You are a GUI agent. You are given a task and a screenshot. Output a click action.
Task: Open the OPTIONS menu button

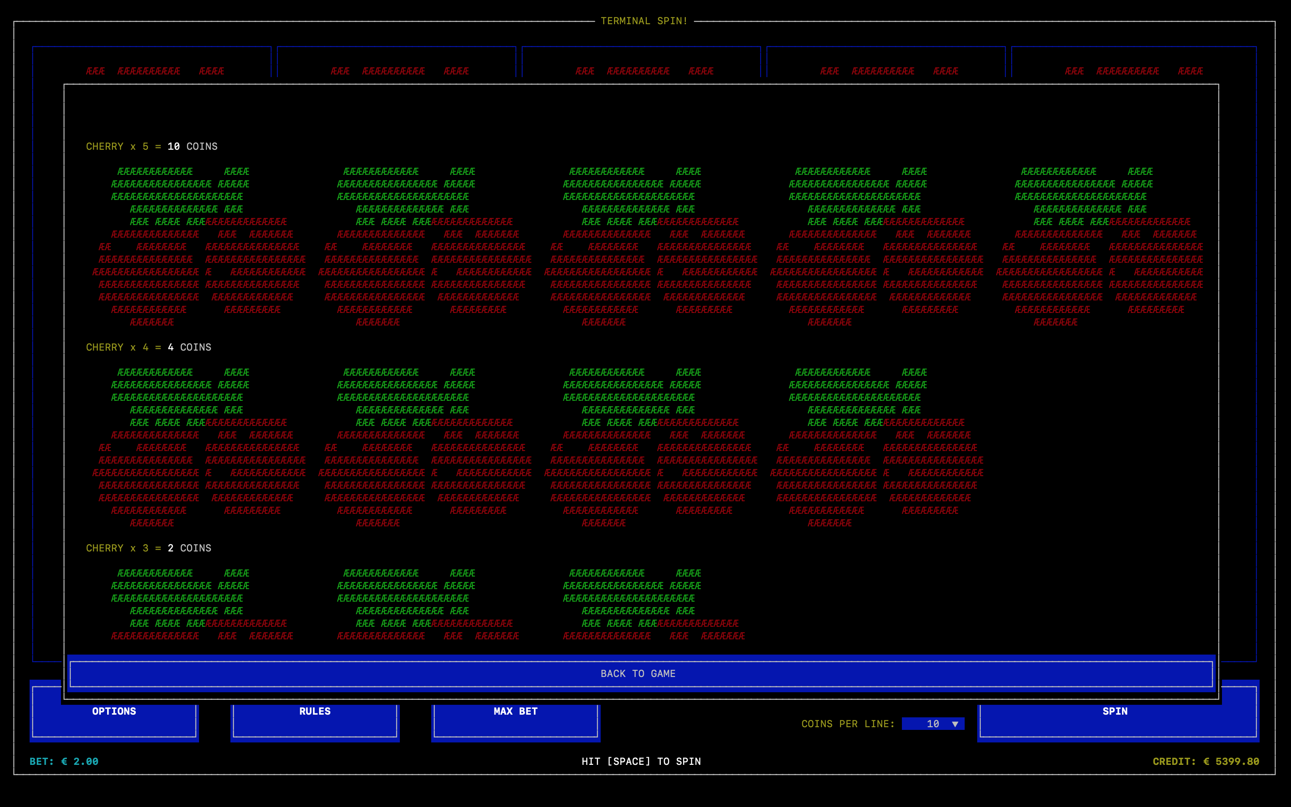114,712
